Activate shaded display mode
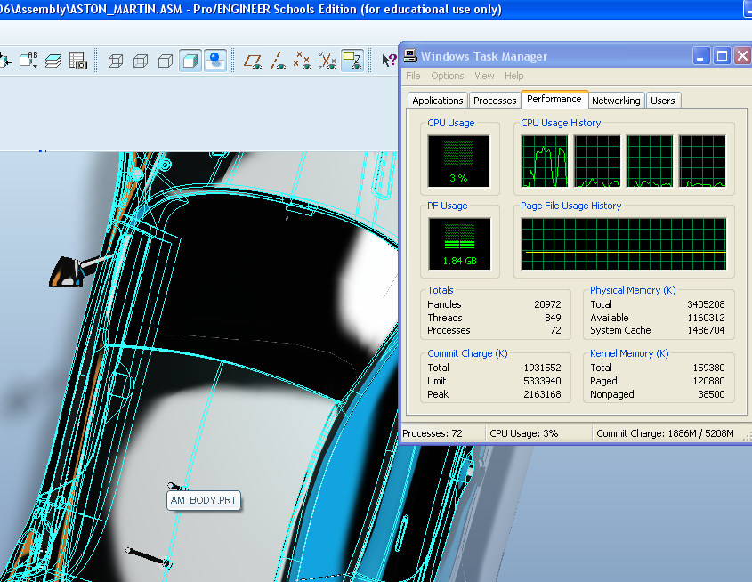 click(190, 61)
